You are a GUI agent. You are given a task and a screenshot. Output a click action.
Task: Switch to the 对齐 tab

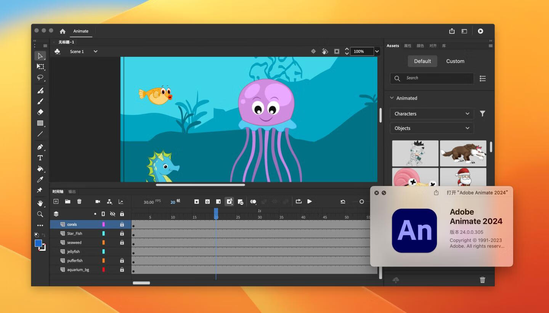coord(433,46)
